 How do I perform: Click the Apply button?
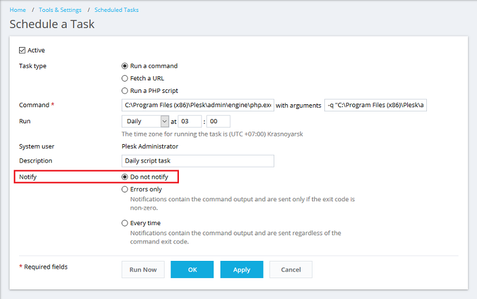(x=241, y=270)
